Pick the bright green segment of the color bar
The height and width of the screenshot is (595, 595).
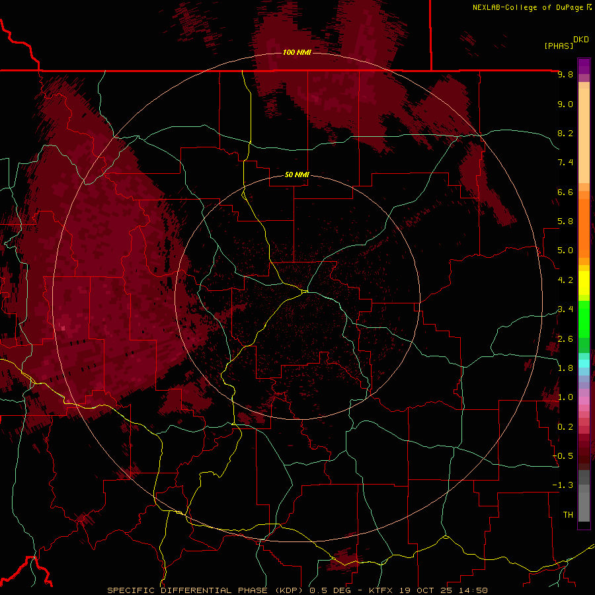tap(584, 319)
